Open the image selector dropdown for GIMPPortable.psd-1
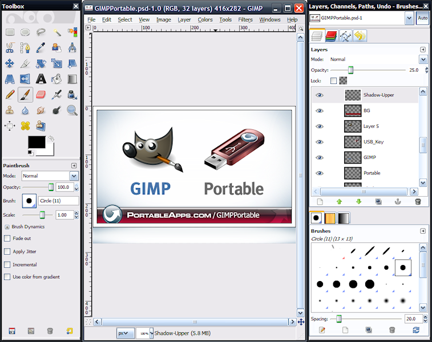Image resolution: width=432 pixels, height=342 pixels. [409, 18]
